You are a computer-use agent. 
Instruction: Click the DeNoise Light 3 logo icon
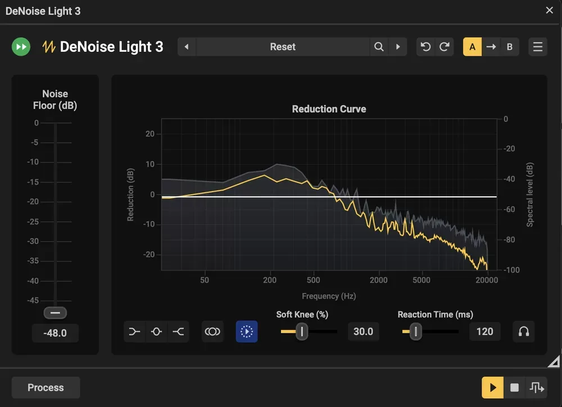pyautogui.click(x=49, y=47)
